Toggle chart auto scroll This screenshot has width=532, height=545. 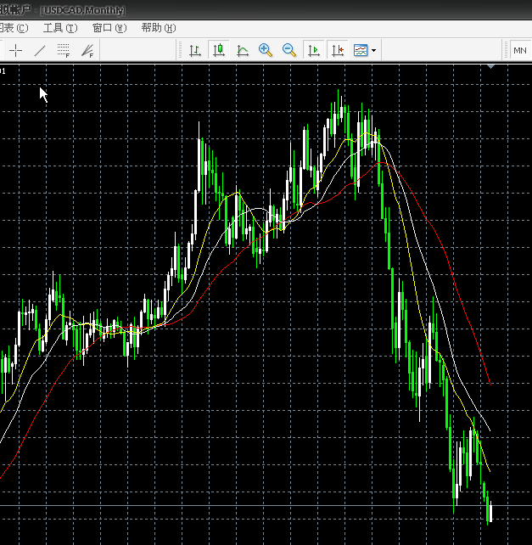click(314, 51)
